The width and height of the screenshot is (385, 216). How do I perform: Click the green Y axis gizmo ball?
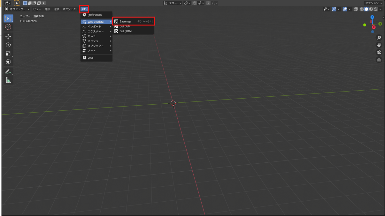click(x=380, y=24)
